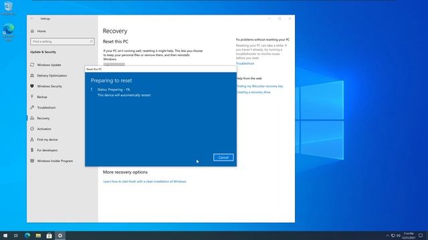Screen dimensions: 428x240
Task: Click the Windows Insider Program icon
Action: (32, 161)
